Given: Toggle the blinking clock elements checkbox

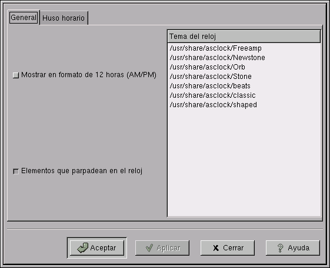Looking at the screenshot, I should pos(16,171).
